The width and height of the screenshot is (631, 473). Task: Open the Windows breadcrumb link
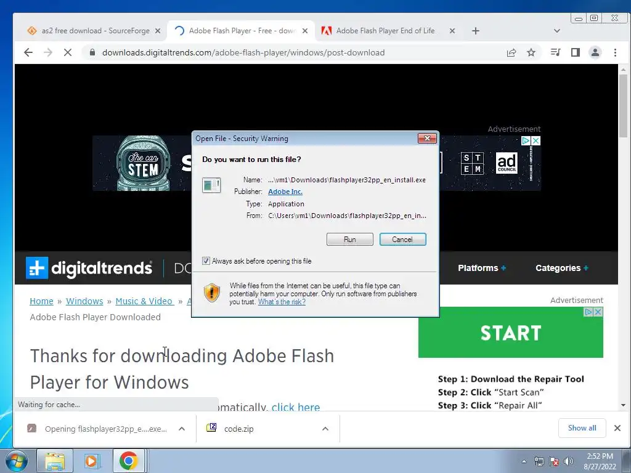pyautogui.click(x=84, y=301)
